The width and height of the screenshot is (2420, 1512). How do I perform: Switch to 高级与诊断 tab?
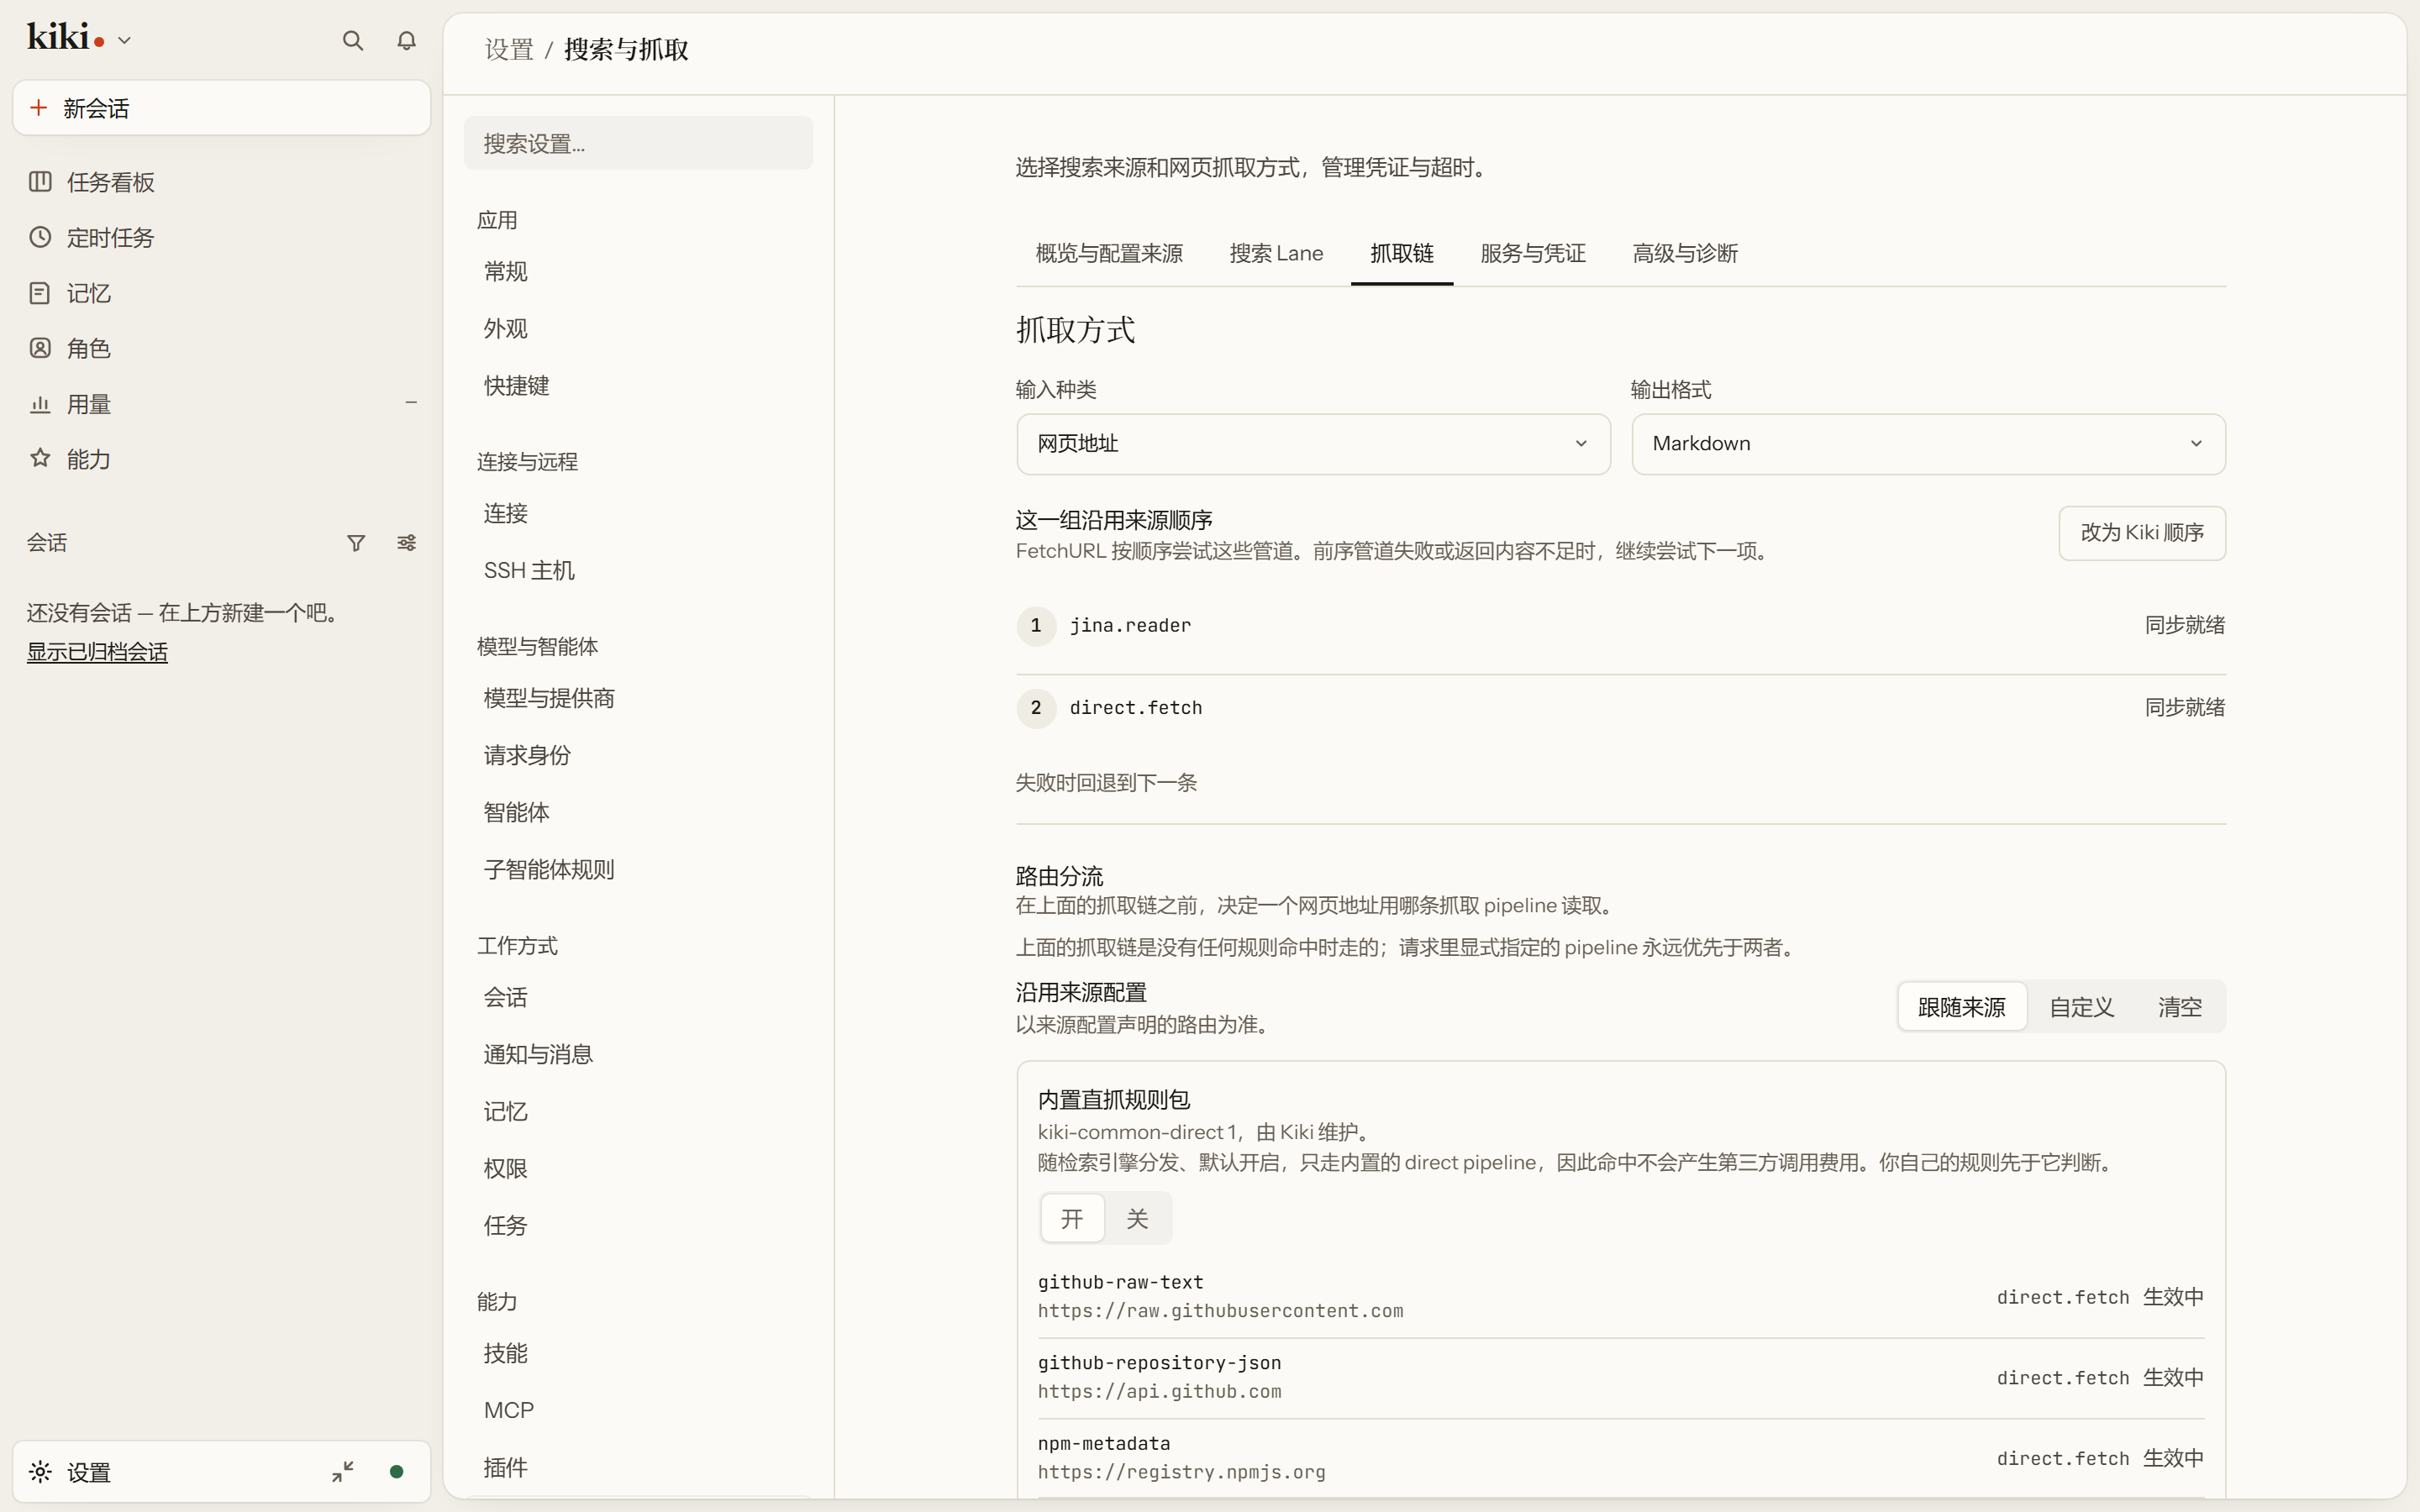(x=1685, y=254)
